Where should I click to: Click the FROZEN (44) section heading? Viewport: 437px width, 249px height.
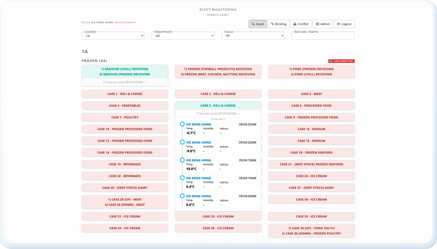click(94, 61)
